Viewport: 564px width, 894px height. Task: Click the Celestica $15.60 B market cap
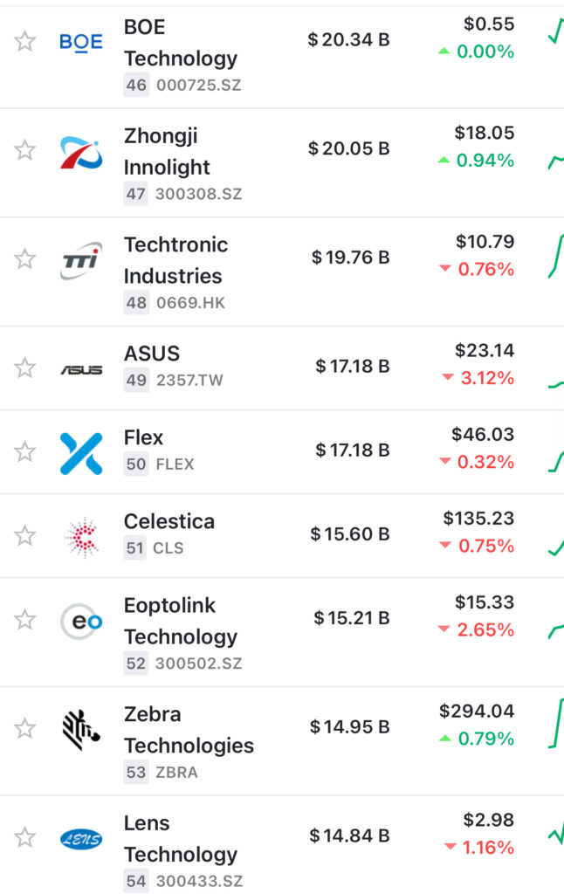point(349,534)
